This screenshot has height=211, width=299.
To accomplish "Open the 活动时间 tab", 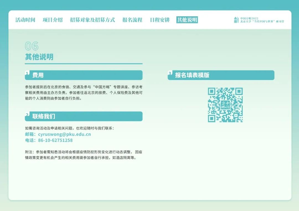I will [x=25, y=20].
